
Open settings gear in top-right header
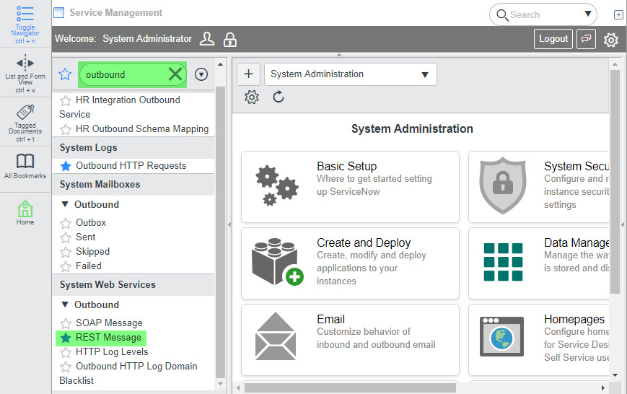(610, 40)
